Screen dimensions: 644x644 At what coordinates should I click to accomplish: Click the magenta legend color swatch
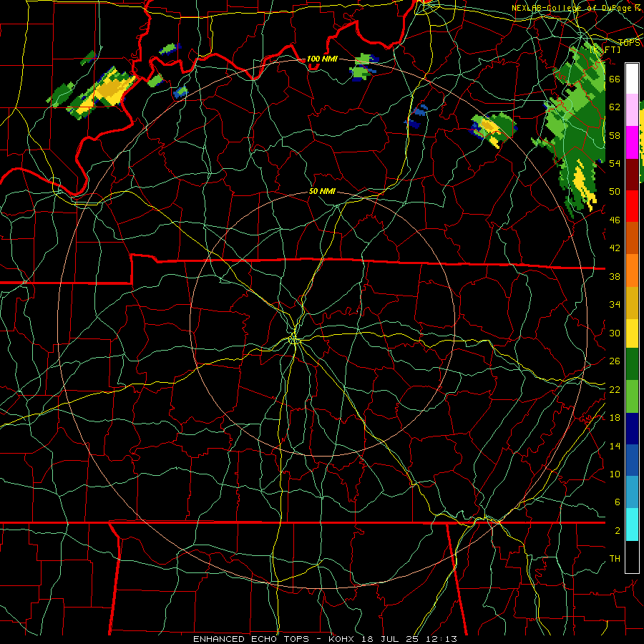tap(632, 142)
